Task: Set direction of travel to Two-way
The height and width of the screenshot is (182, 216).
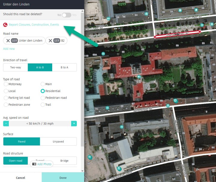Action: pos(16,67)
